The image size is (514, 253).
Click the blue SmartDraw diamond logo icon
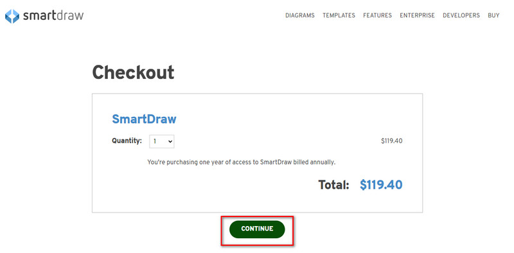(12, 16)
